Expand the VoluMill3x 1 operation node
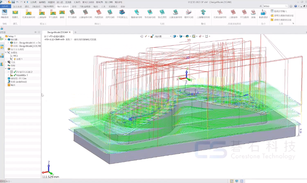 pyautogui.click(x=8, y=75)
